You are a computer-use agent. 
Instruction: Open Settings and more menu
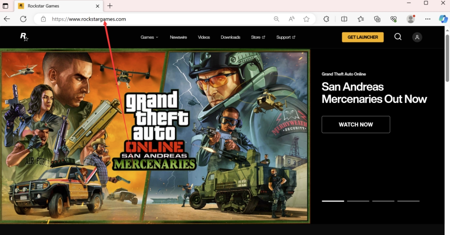click(428, 19)
